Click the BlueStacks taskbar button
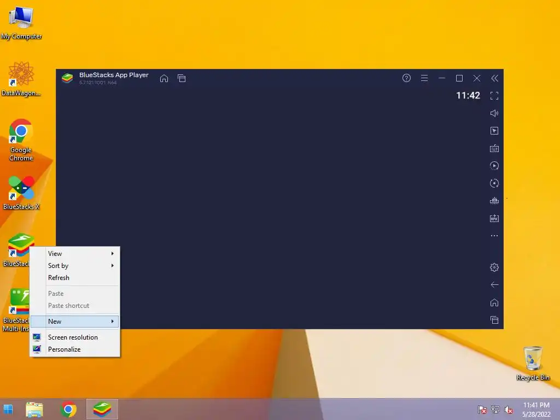This screenshot has width=560, height=420. [x=102, y=409]
